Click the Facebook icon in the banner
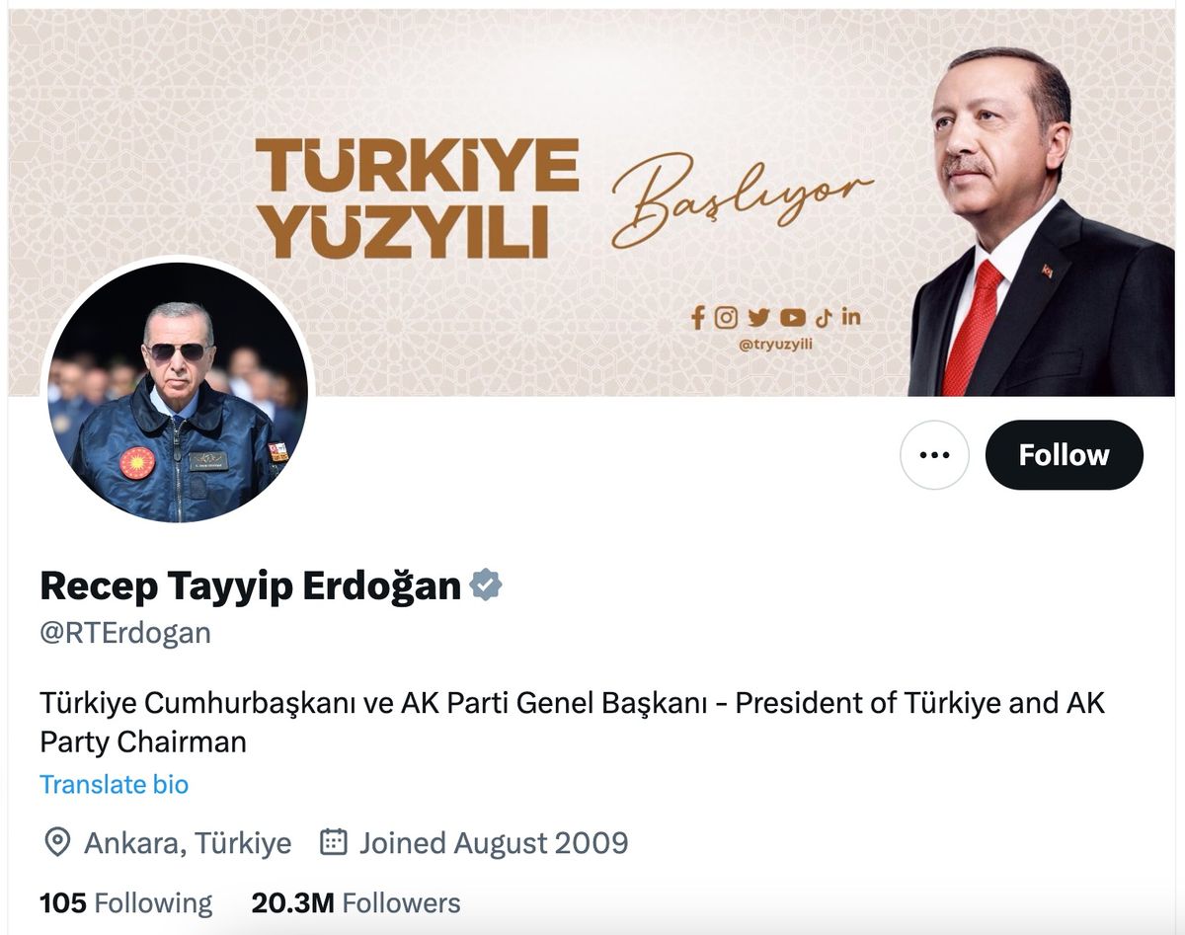Viewport: 1185px width, 935px height. coord(698,317)
